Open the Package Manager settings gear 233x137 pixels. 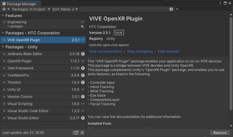(171, 9)
